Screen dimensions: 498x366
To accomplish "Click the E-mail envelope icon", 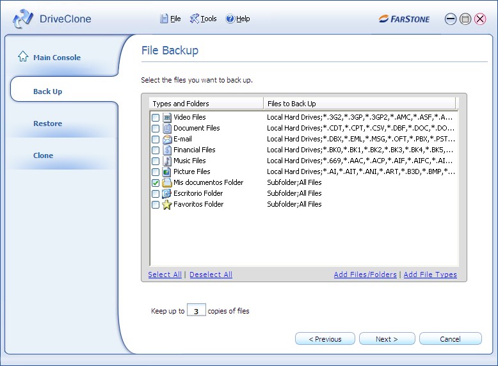I will (167, 139).
